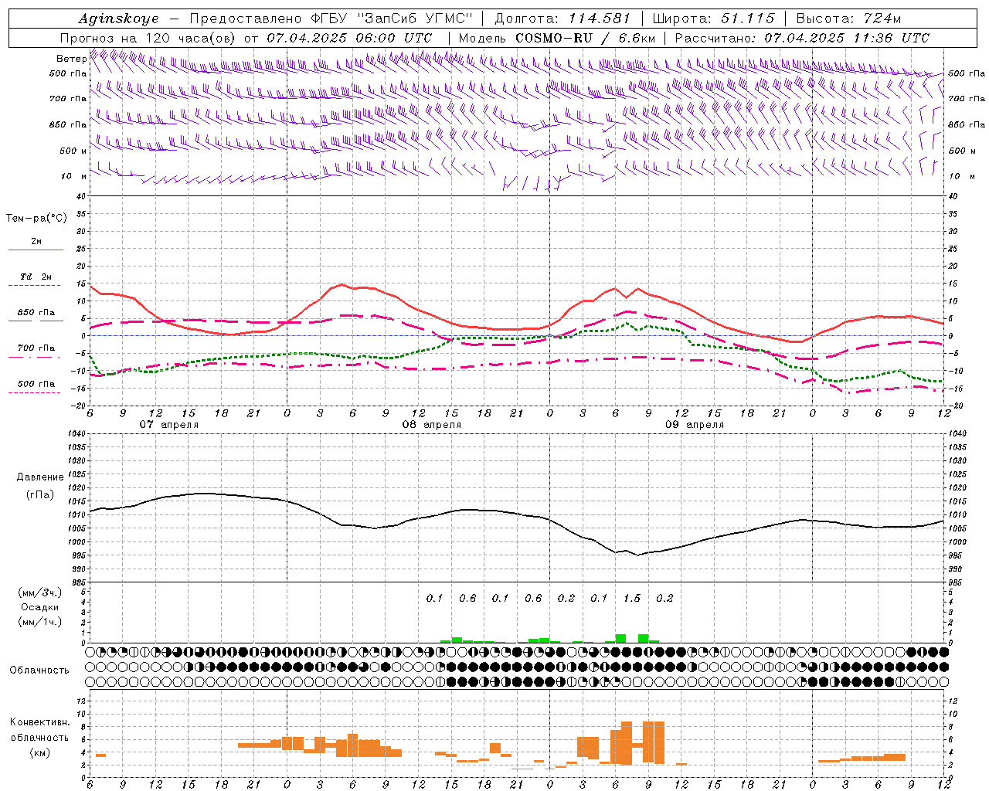989x791 pixels.
Task: Click the forecast start time 07.04.2025 06:00 UTC
Action: point(349,38)
